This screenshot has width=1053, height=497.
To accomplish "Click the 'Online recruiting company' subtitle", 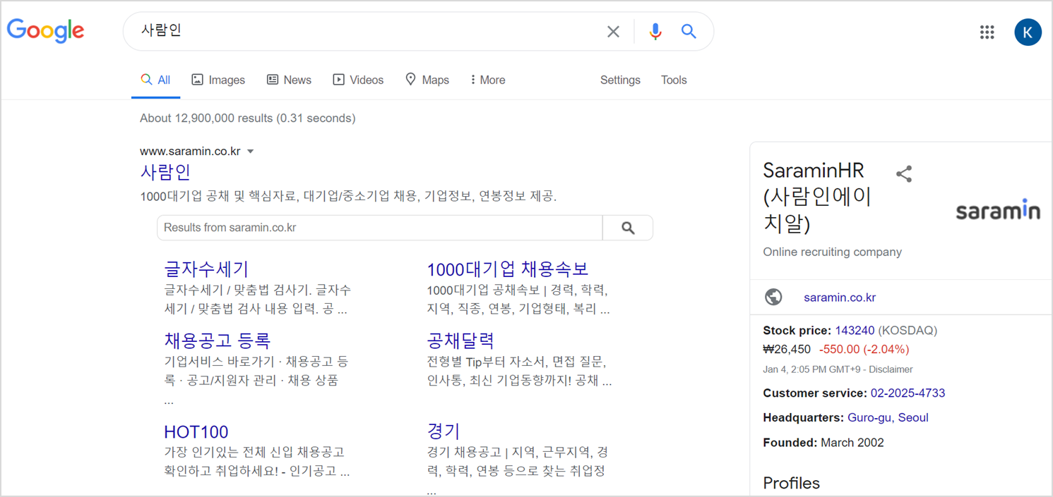I will pos(833,252).
